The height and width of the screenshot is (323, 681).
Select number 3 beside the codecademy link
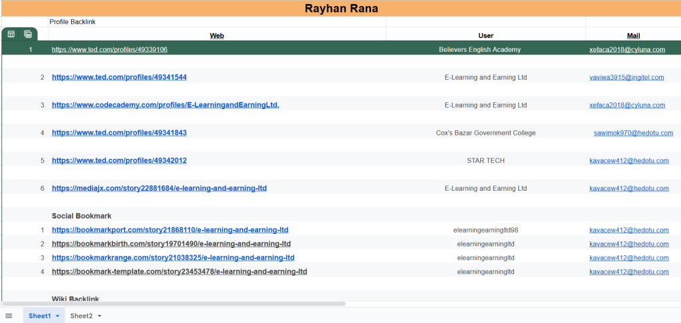(x=42, y=105)
